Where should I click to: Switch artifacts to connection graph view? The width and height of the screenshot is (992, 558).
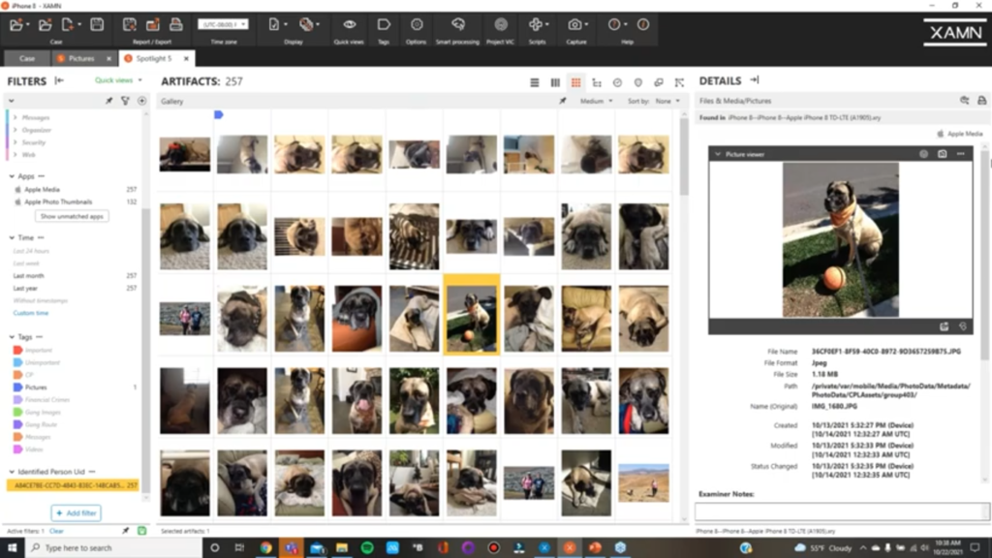point(679,82)
